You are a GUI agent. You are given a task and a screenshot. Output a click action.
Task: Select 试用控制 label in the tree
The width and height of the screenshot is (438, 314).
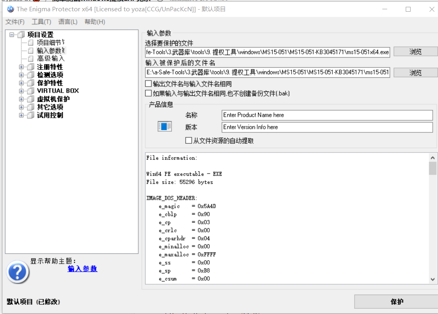click(x=50, y=115)
